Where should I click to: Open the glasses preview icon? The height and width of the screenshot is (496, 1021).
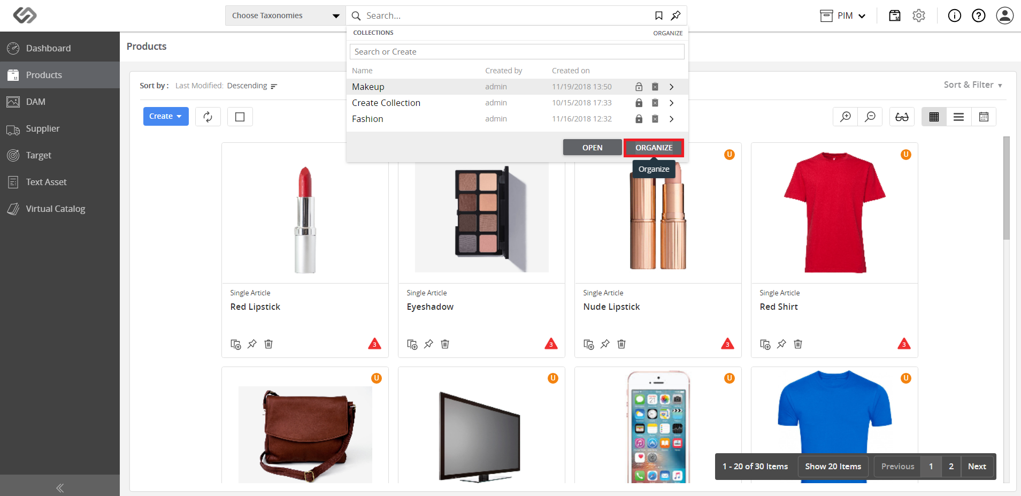902,117
